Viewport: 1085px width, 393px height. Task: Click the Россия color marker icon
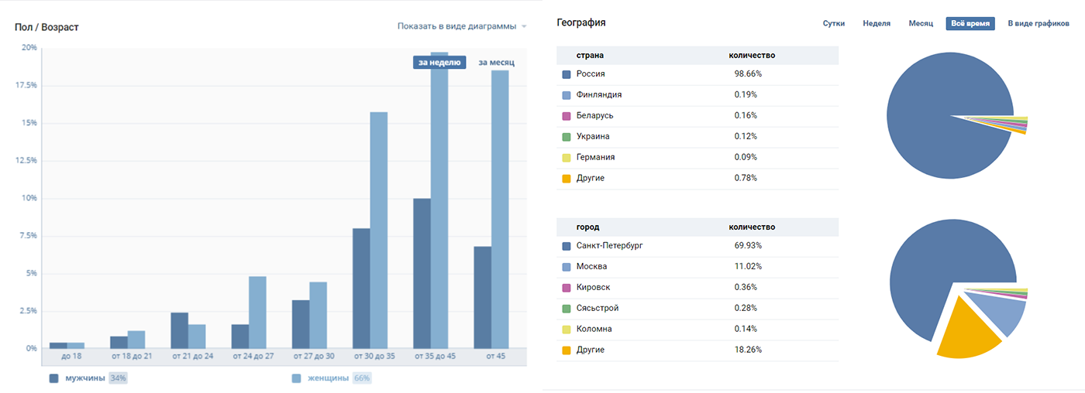(567, 74)
